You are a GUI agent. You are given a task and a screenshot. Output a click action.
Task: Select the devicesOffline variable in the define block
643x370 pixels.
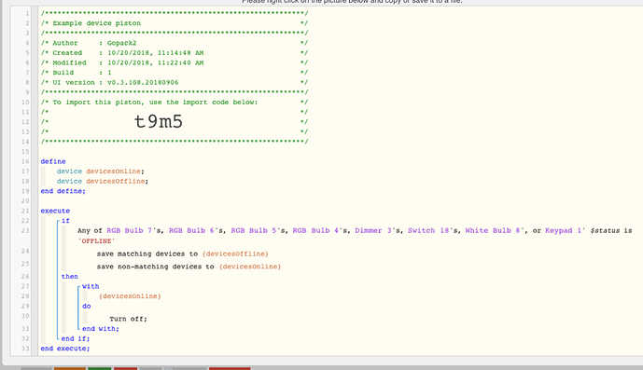point(115,181)
